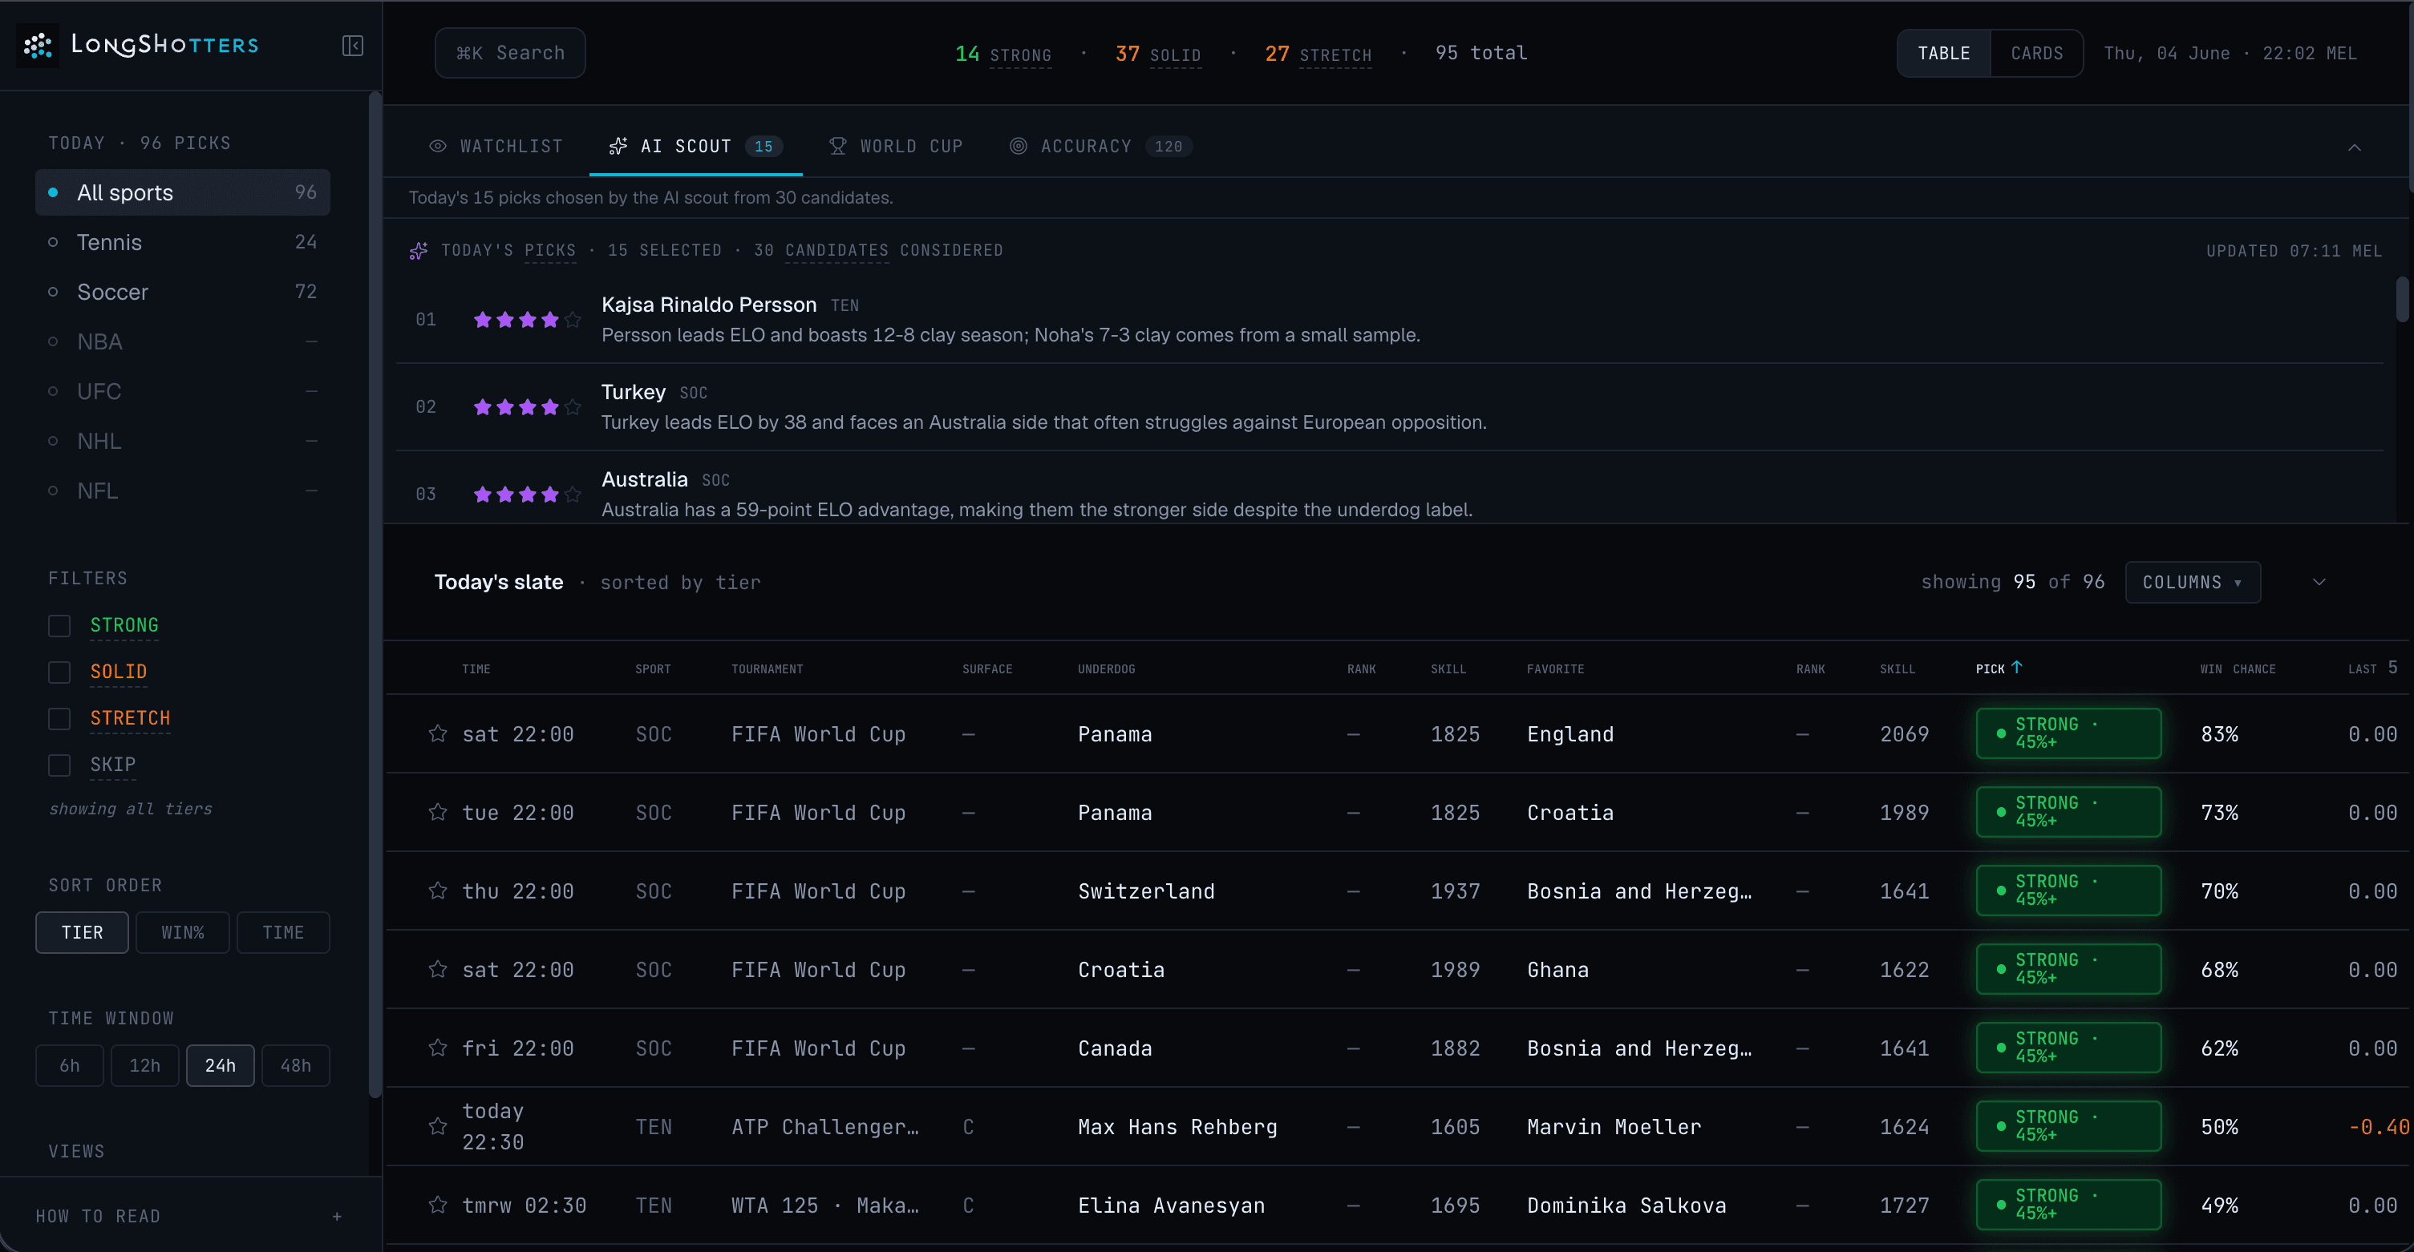Image resolution: width=2414 pixels, height=1252 pixels.
Task: Click the 37 SOLID summary count
Action: tap(1158, 55)
